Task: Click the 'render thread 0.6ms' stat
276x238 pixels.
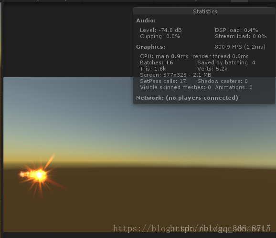Action: coord(221,56)
